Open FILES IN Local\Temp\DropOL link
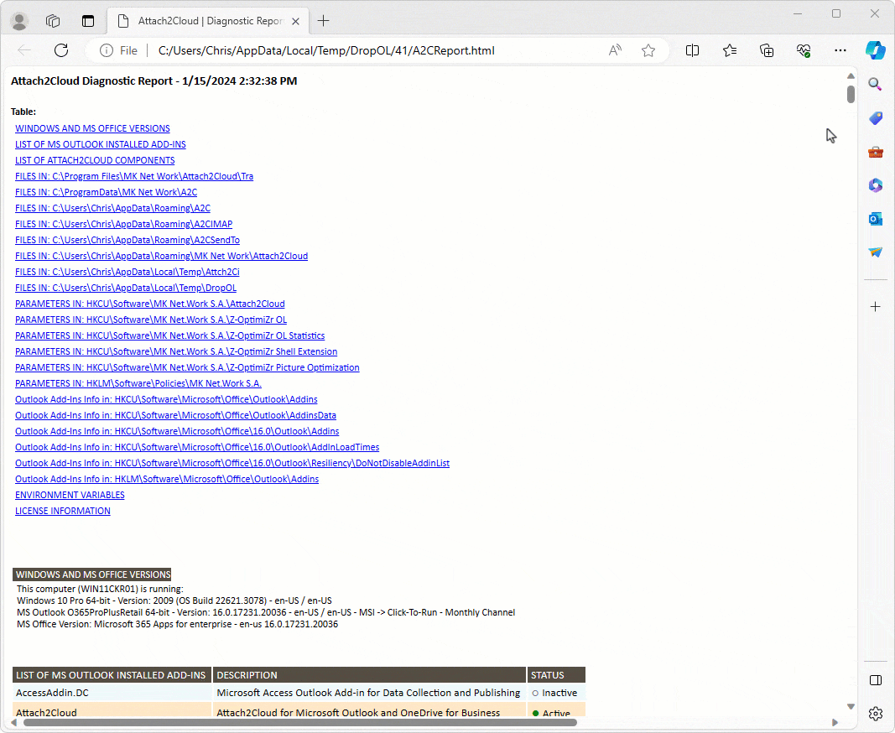The width and height of the screenshot is (895, 733). point(126,289)
